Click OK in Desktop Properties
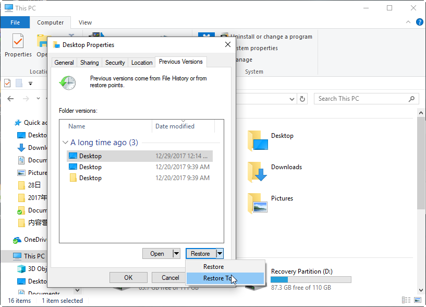The height and width of the screenshot is (307, 426). (128, 278)
